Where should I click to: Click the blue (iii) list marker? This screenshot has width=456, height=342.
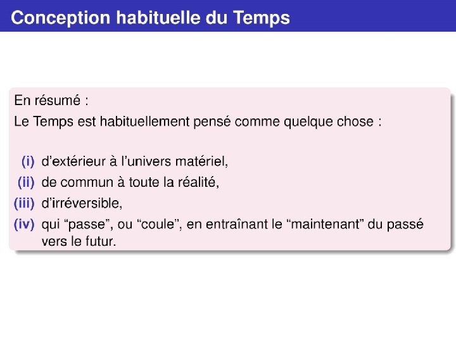[x=24, y=203]
